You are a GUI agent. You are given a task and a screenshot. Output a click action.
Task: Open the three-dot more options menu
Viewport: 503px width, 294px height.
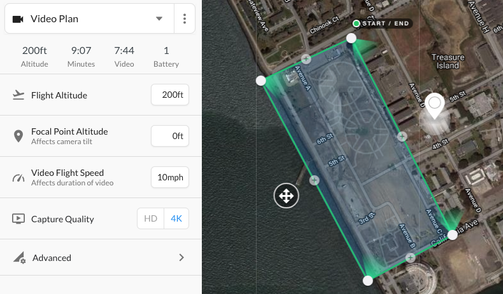(x=185, y=18)
